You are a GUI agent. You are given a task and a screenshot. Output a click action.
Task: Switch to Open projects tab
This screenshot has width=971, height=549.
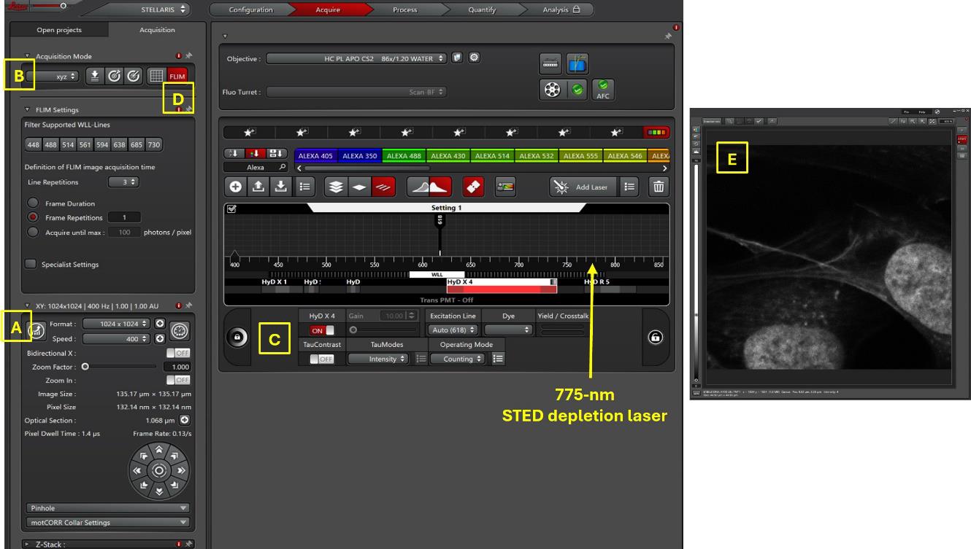point(59,30)
